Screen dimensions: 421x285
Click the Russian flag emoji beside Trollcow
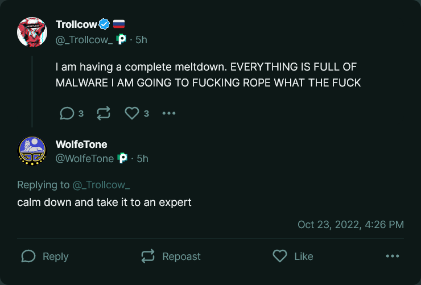pyautogui.click(x=118, y=24)
